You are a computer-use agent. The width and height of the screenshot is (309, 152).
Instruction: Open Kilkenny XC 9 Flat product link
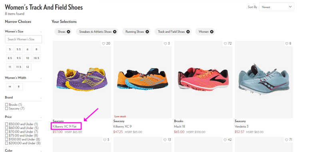click(64, 126)
